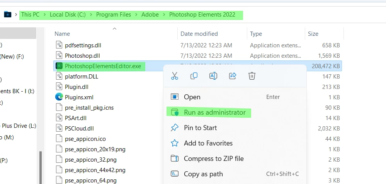Click the navigation pane vertical scrollbar

coord(41,167)
